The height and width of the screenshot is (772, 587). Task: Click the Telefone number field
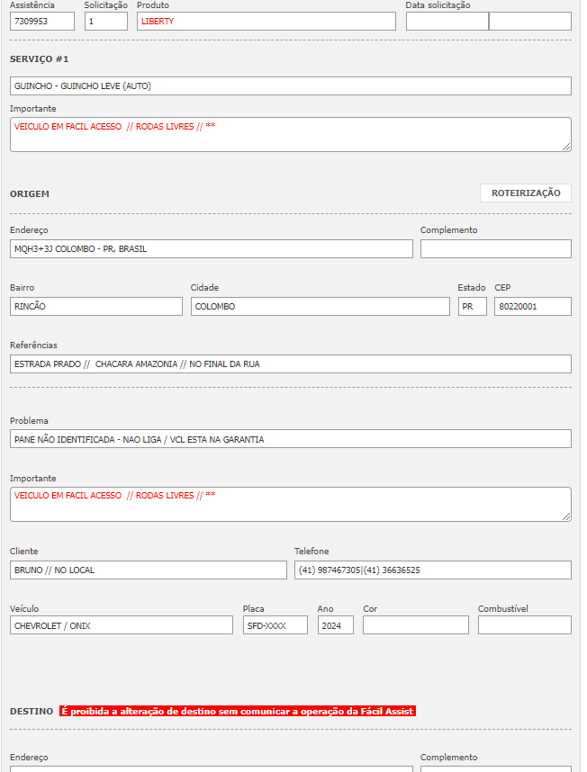pyautogui.click(x=432, y=570)
